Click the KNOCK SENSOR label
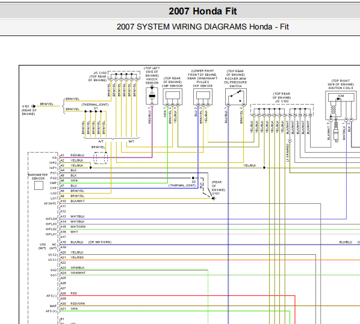 pos(152,81)
